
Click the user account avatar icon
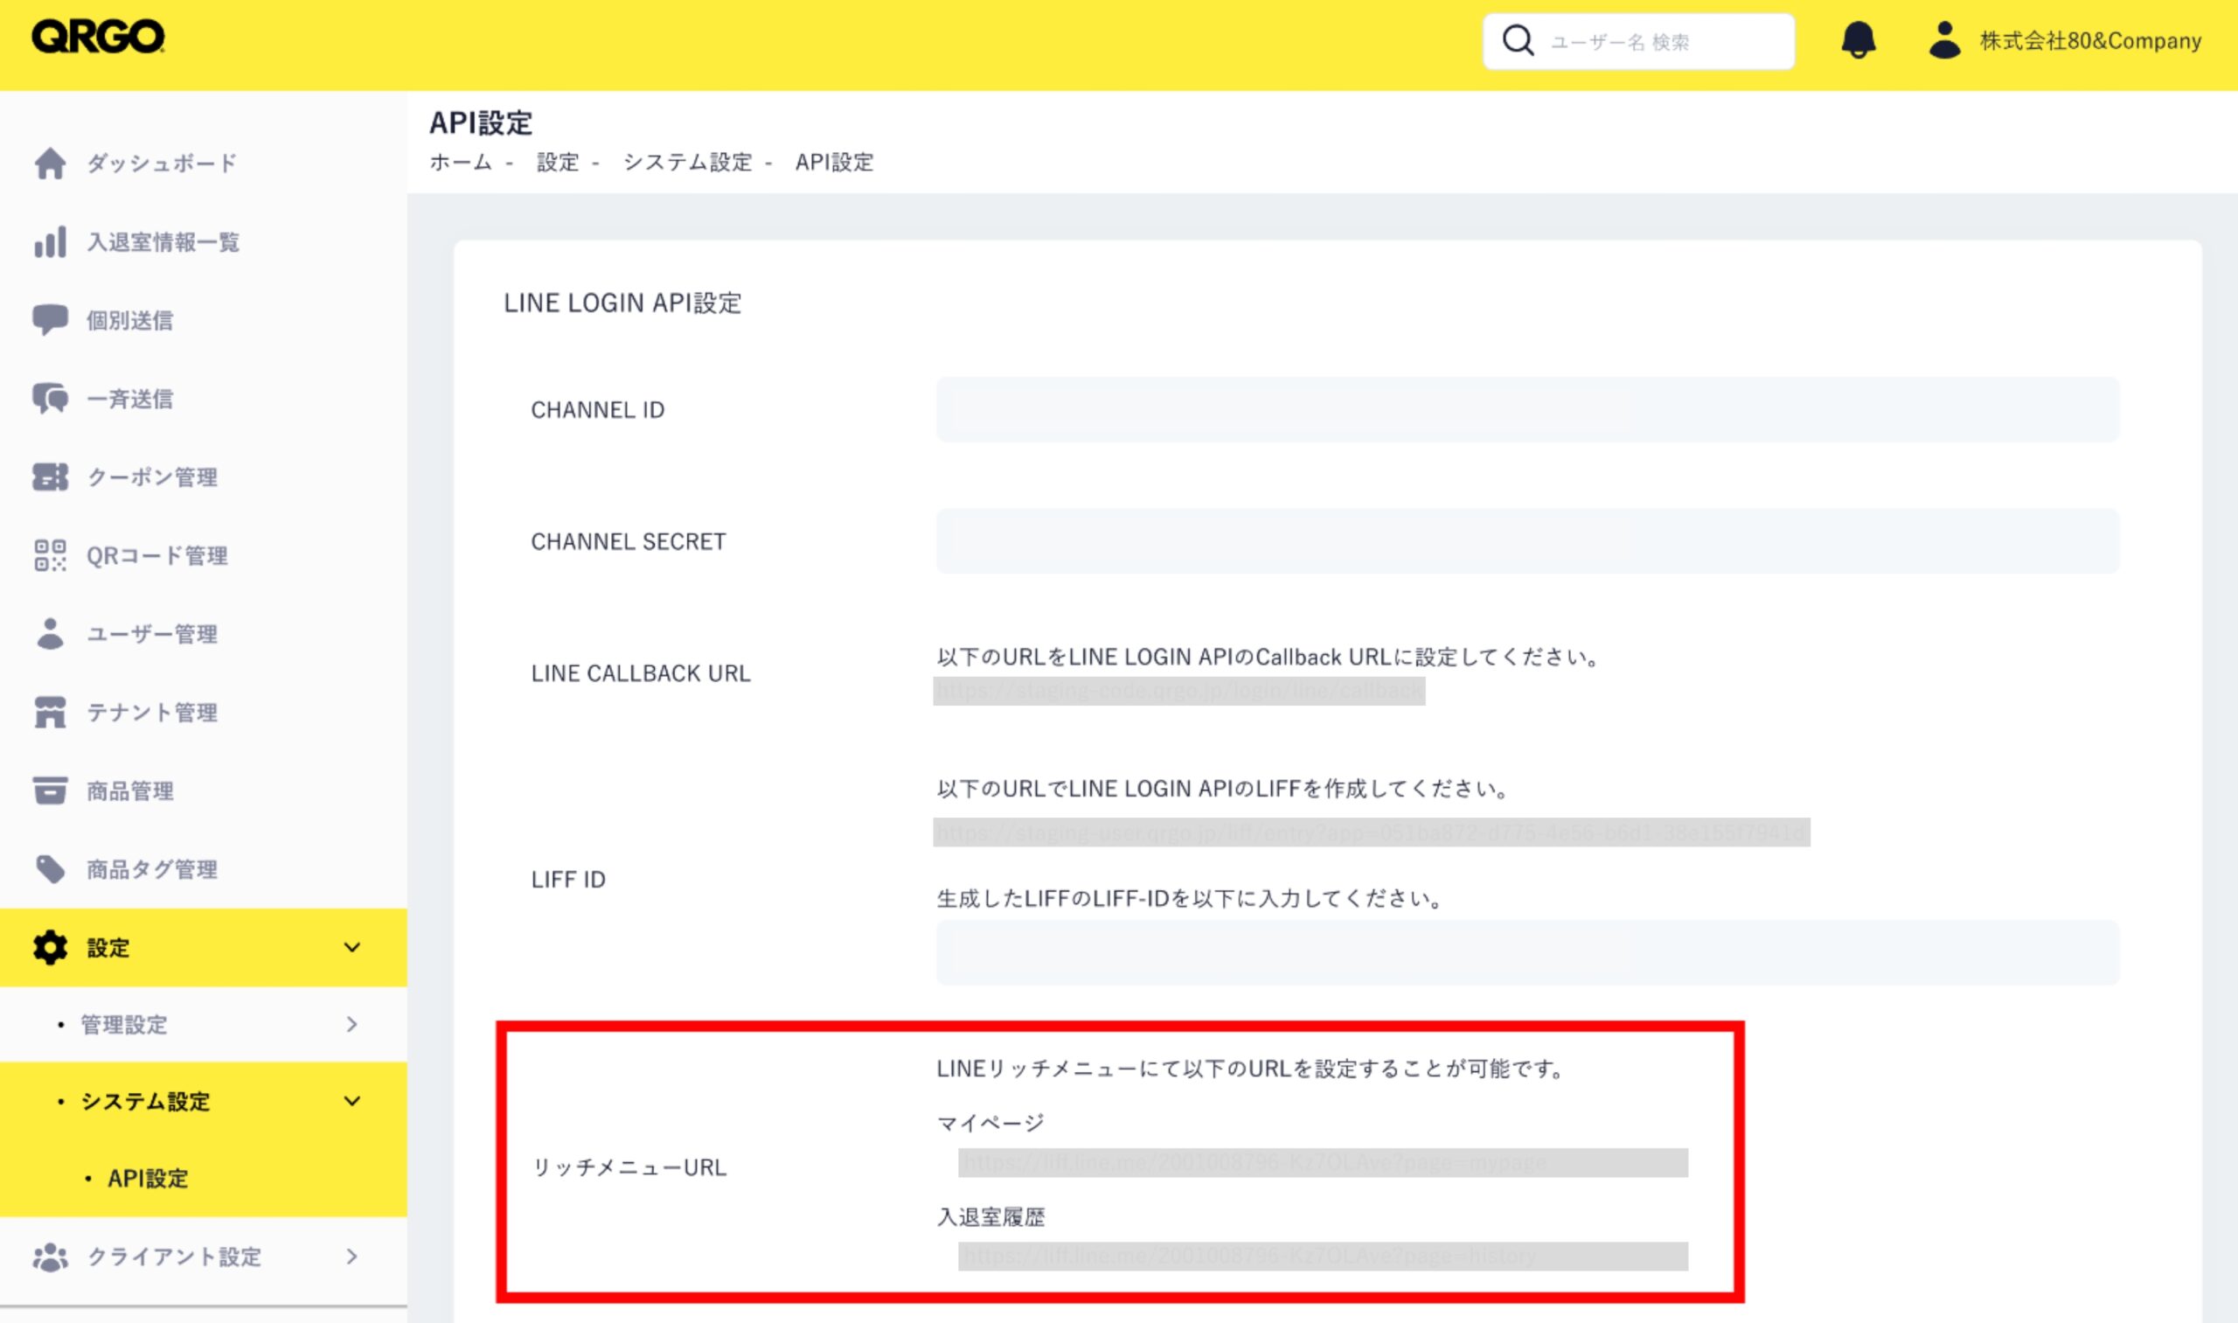pos(1943,40)
